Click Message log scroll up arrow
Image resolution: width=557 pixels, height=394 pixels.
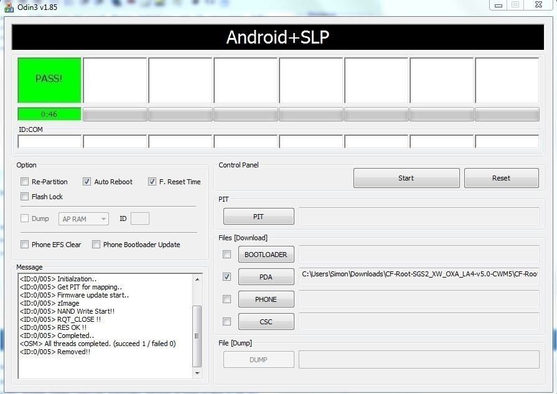point(197,279)
